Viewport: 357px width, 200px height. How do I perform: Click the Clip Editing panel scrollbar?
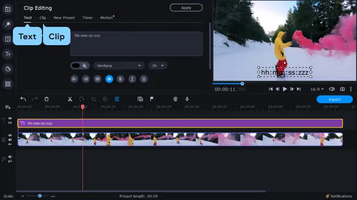[x=210, y=46]
